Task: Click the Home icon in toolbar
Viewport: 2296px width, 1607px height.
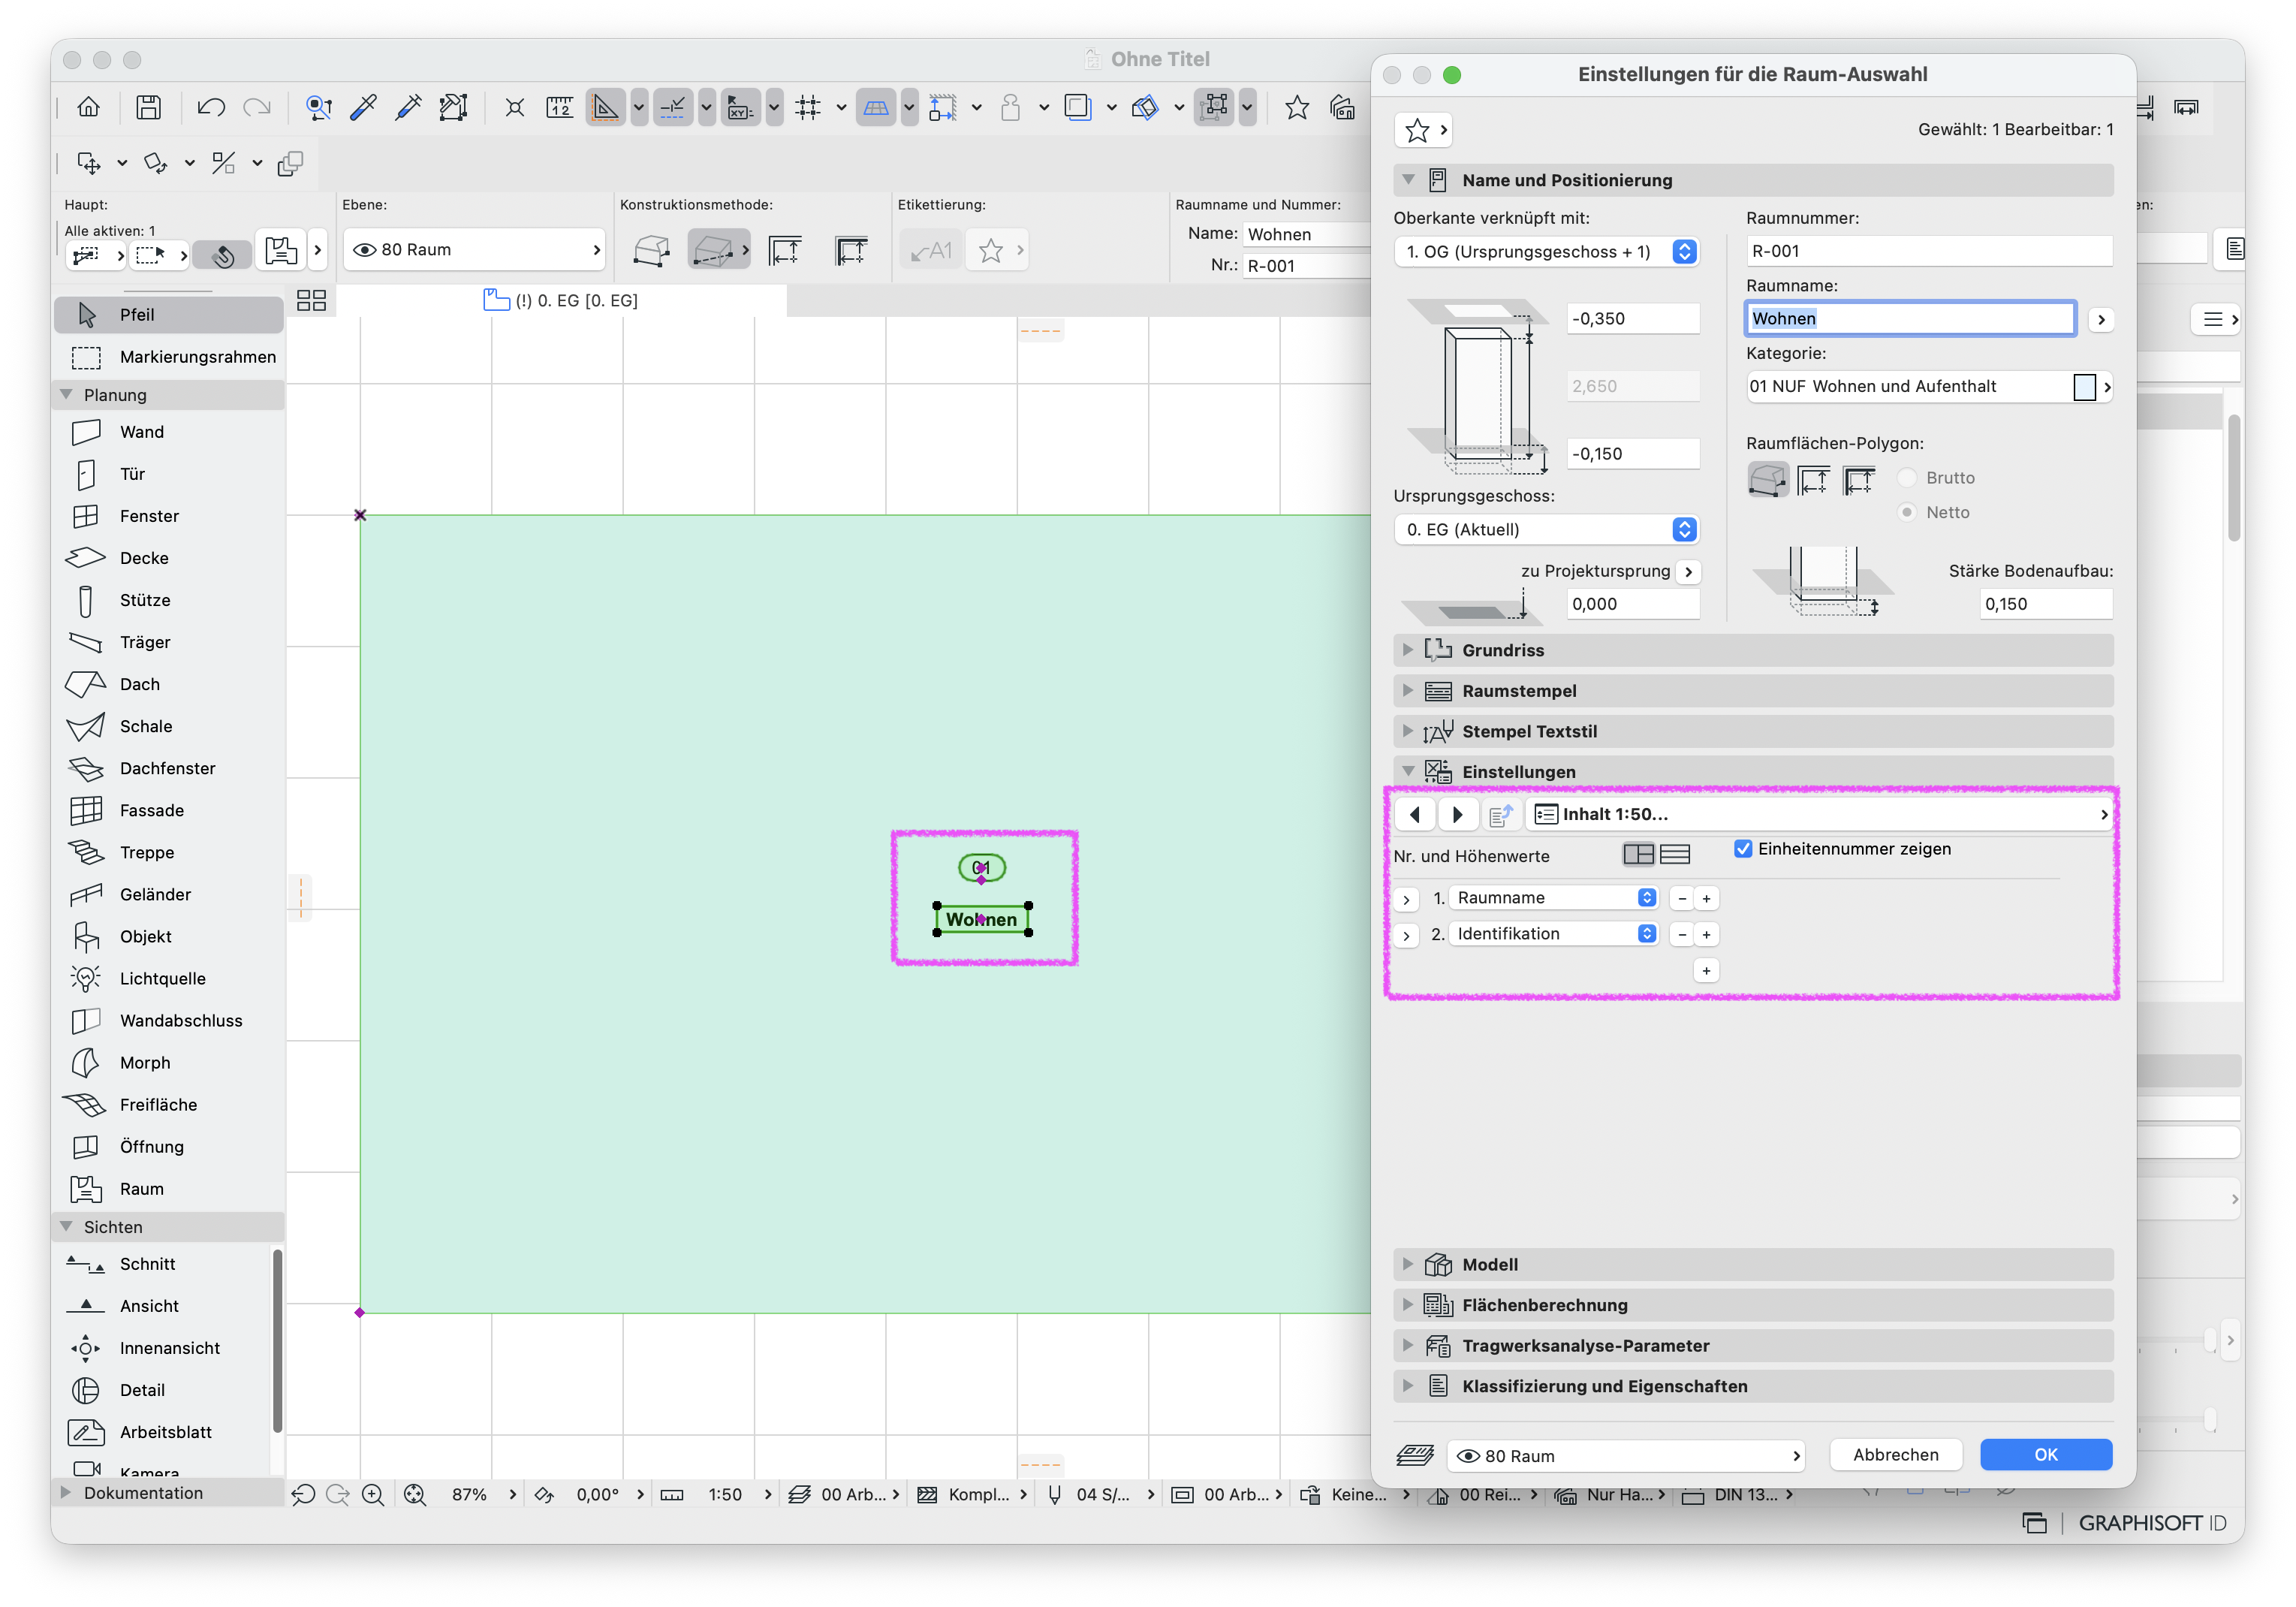Action: pos(89,107)
